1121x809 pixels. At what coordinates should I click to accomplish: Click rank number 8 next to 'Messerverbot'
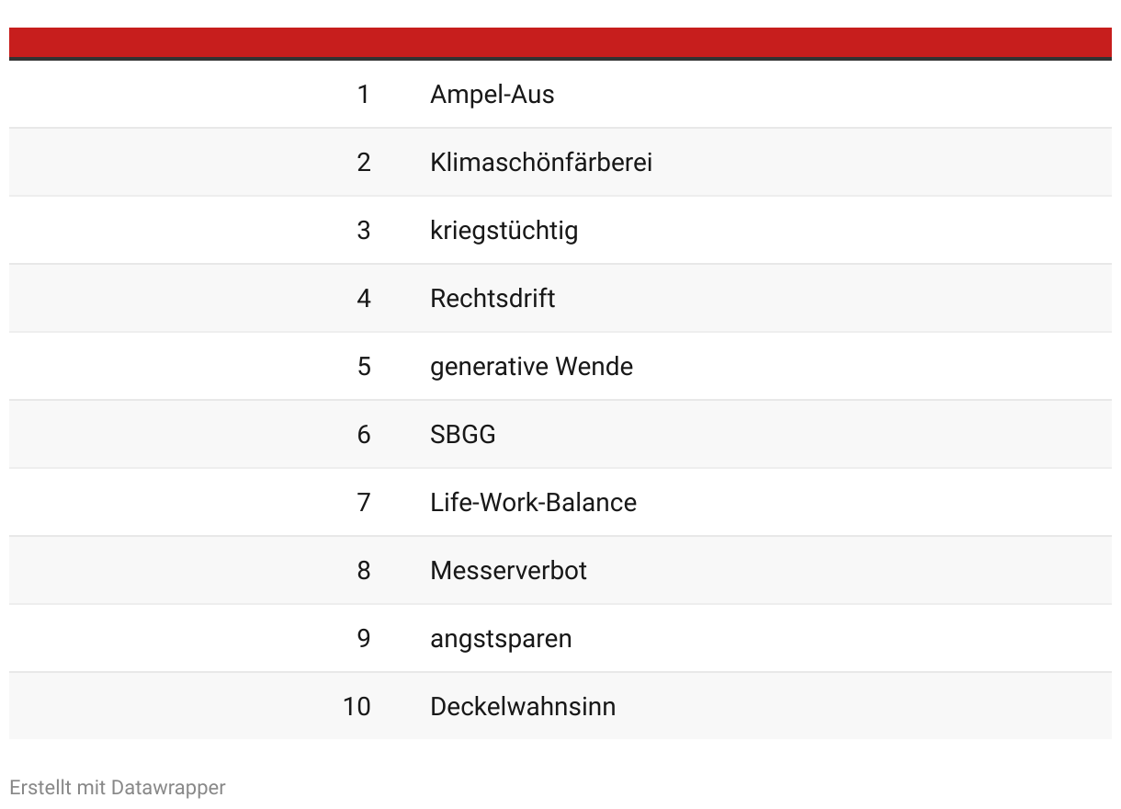364,571
